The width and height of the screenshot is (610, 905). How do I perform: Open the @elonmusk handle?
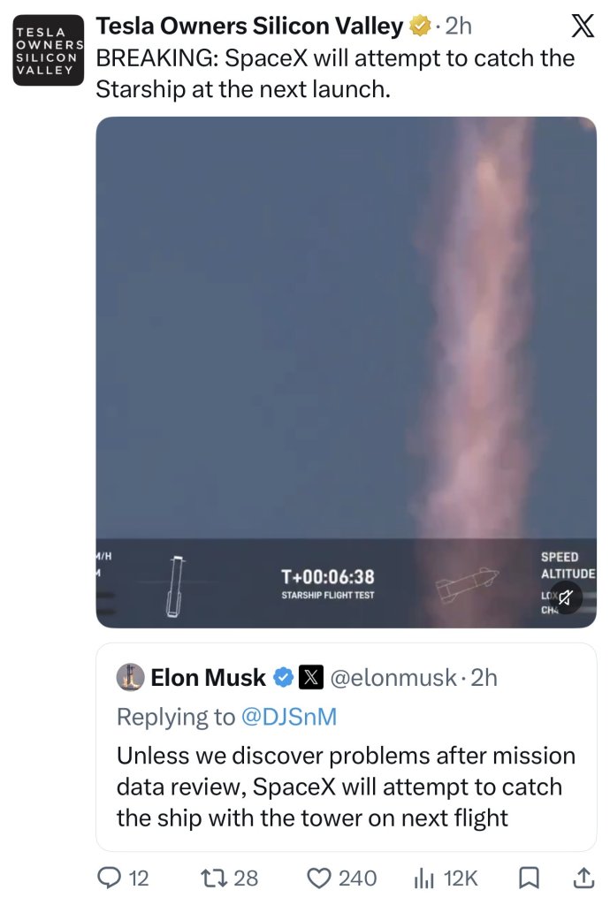[x=393, y=678]
